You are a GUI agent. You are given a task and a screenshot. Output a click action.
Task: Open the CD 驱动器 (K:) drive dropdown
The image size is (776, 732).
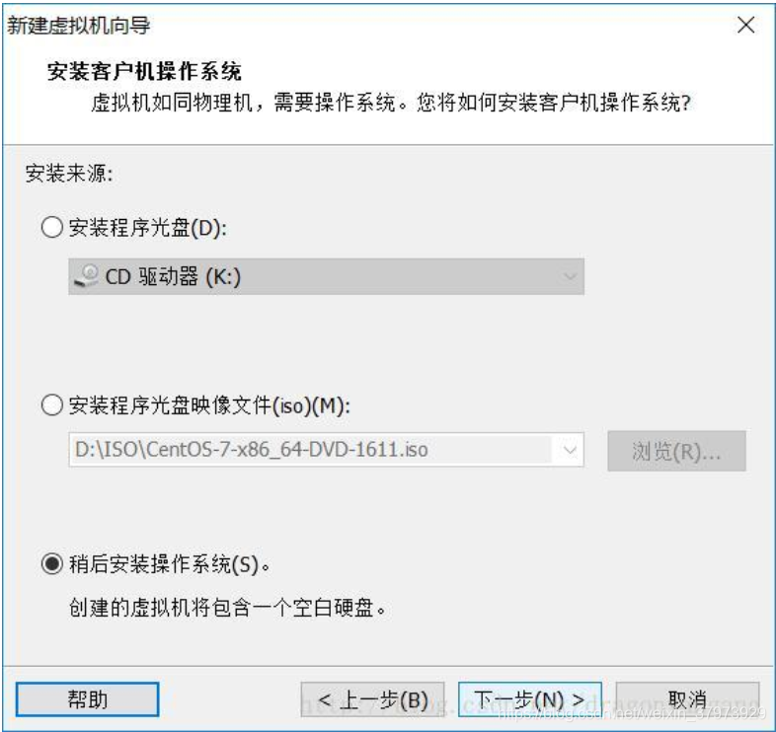(x=326, y=276)
